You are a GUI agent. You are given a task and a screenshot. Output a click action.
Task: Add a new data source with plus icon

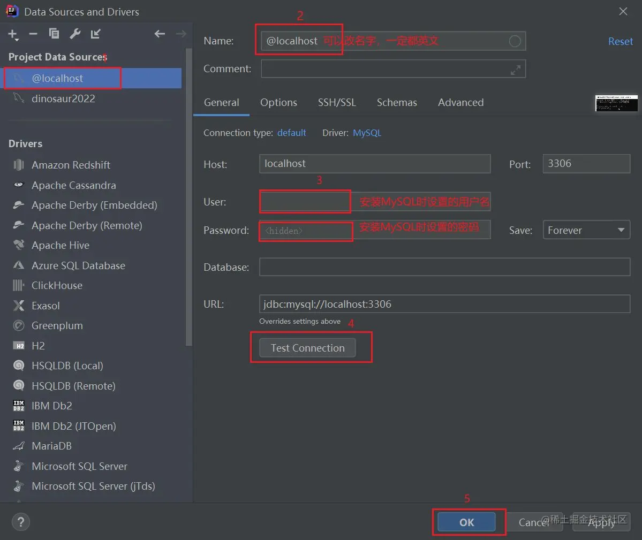pos(13,34)
